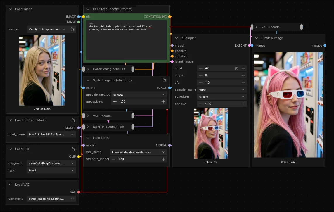Click the cfg value field
The image size is (334, 212).
(222, 82)
